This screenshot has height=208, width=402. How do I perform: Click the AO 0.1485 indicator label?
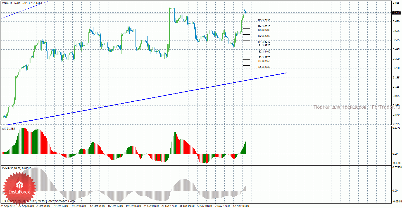pyautogui.click(x=8, y=129)
